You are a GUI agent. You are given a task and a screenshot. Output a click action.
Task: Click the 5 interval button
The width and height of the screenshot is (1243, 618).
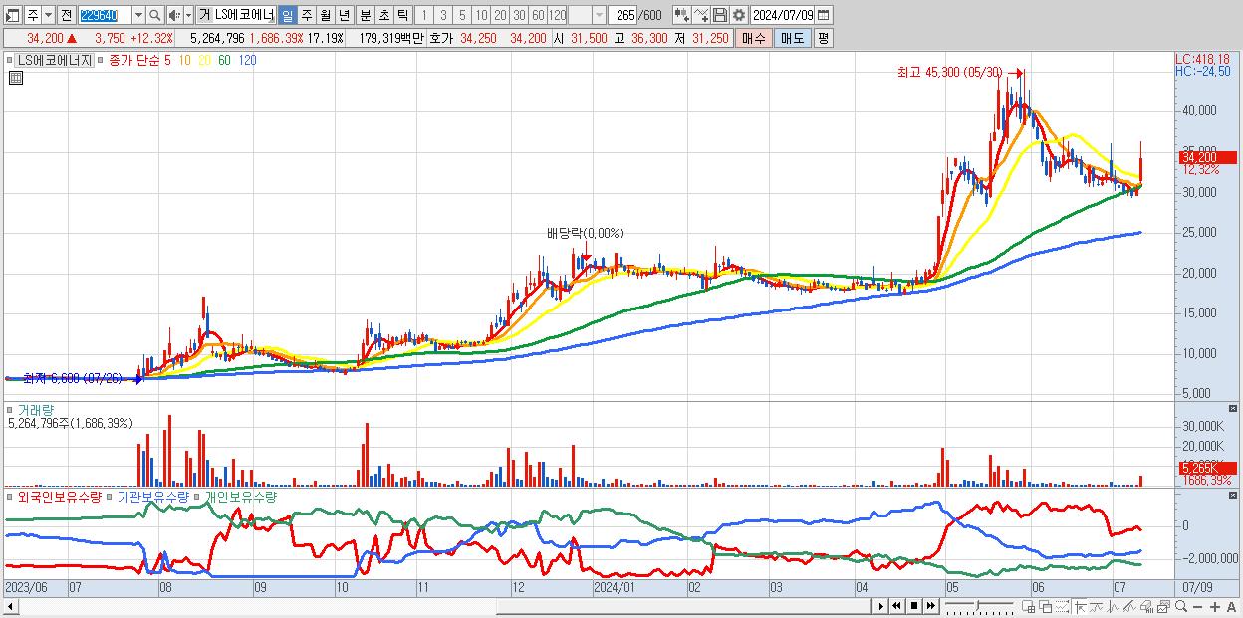click(x=462, y=15)
